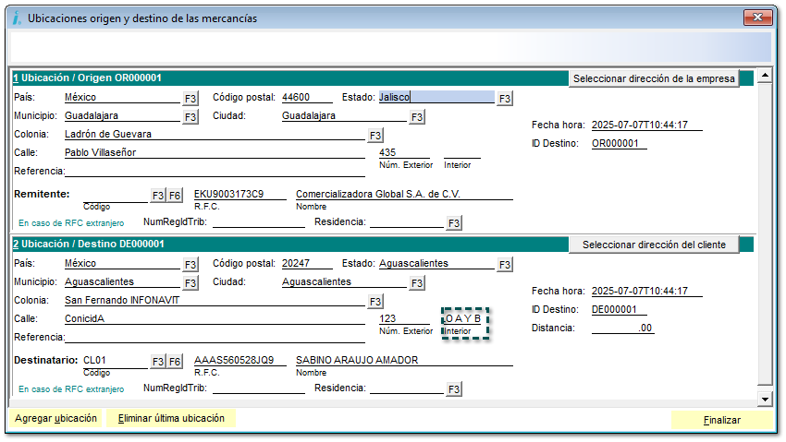Select the origin Código postal field
The height and width of the screenshot is (442, 786).
pyautogui.click(x=307, y=97)
